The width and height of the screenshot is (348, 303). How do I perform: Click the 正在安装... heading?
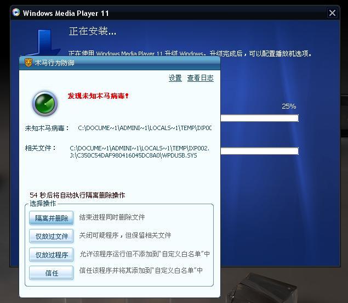pos(92,31)
